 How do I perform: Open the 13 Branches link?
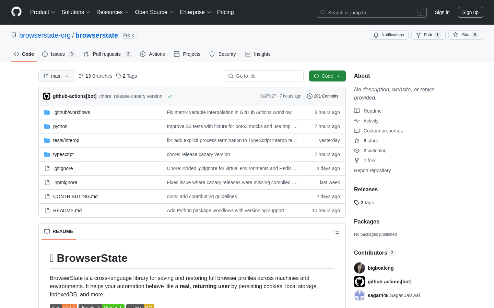[95, 76]
